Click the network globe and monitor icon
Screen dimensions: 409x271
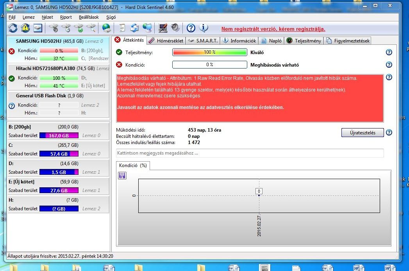tap(147, 28)
